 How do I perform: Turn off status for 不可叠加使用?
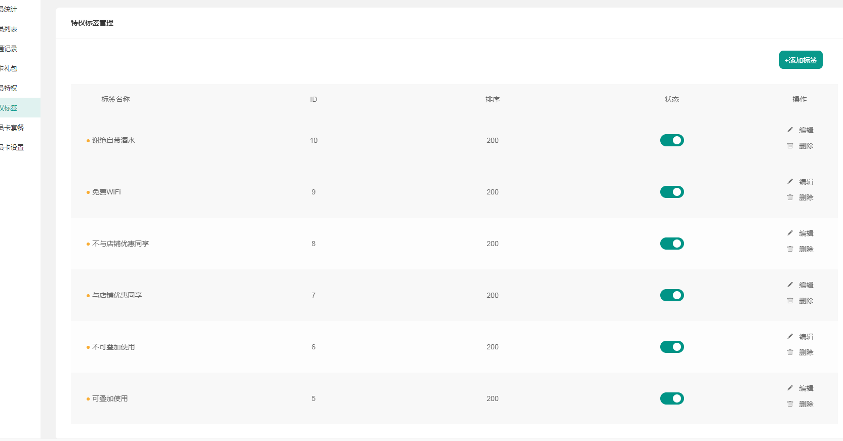[672, 347]
